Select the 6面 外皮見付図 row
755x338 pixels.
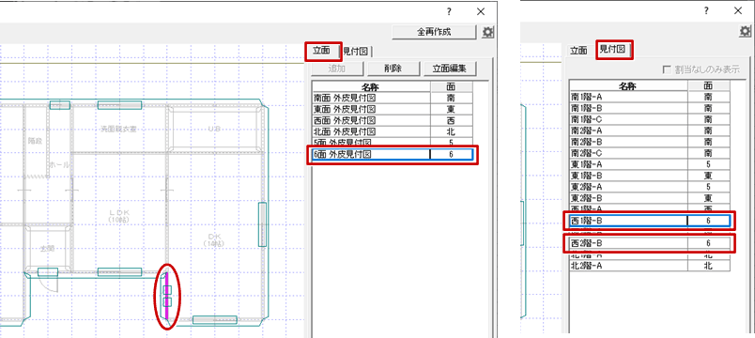tap(393, 154)
